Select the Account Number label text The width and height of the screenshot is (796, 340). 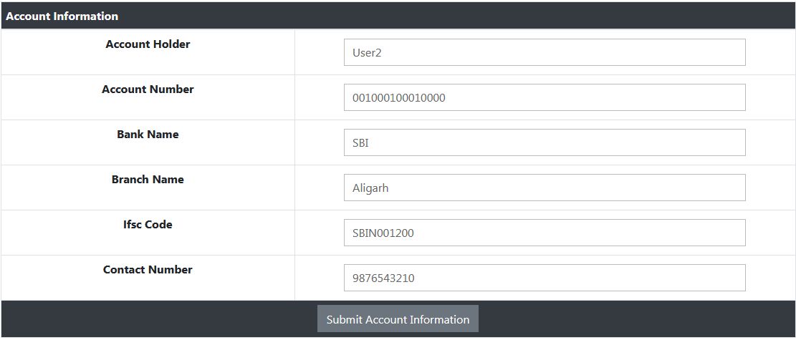pos(148,89)
